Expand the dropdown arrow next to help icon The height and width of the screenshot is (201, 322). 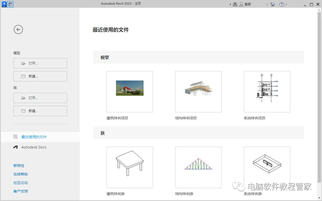tap(286, 4)
